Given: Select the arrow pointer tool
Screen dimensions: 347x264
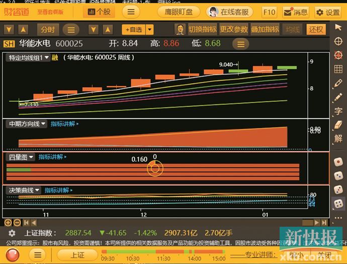Looking at the screenshot, I should 338,28.
